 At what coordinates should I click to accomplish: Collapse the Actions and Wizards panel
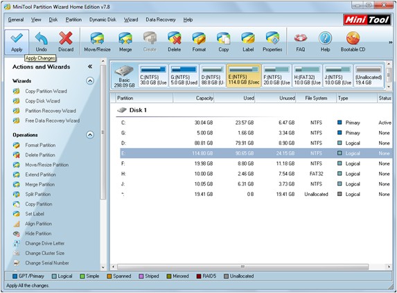(90, 66)
